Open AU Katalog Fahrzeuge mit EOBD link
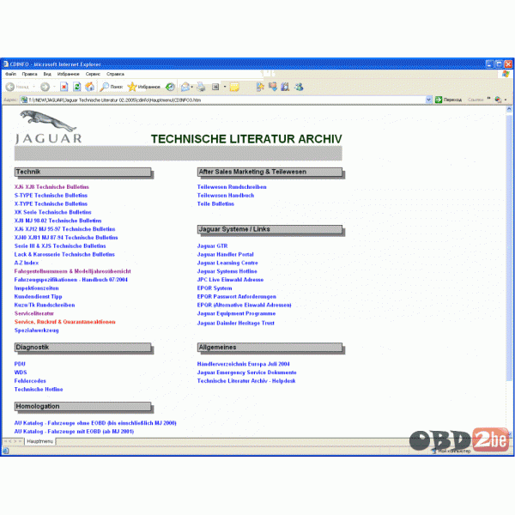515x515 pixels. 74,432
